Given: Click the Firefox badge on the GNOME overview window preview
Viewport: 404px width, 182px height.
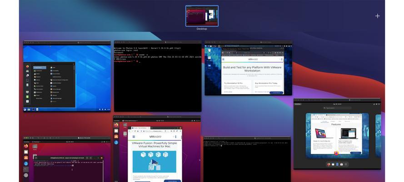Looking at the screenshot, I should [336, 153].
